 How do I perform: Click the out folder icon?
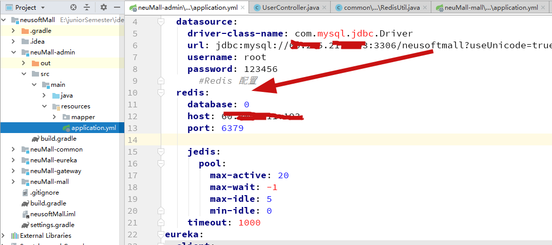(35, 63)
